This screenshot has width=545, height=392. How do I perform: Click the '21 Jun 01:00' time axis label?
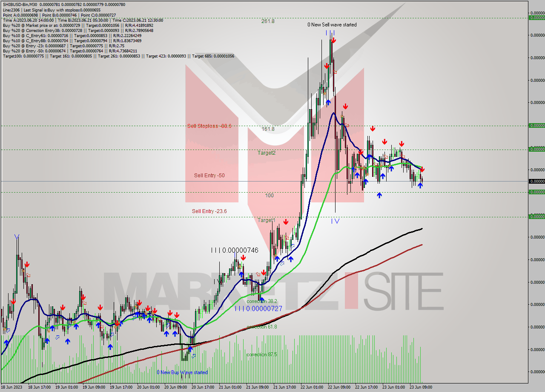tap(230, 387)
